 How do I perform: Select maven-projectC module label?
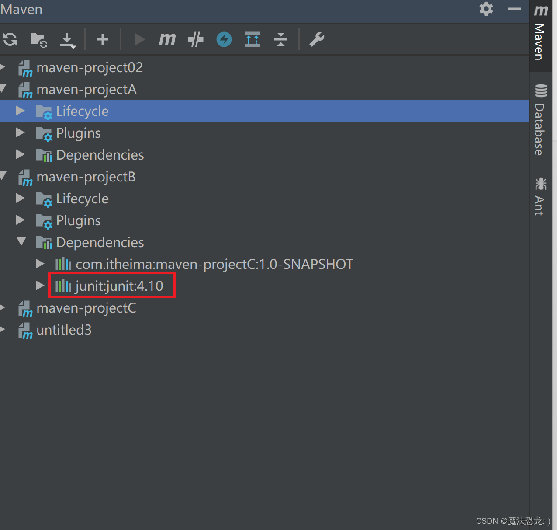pos(86,308)
